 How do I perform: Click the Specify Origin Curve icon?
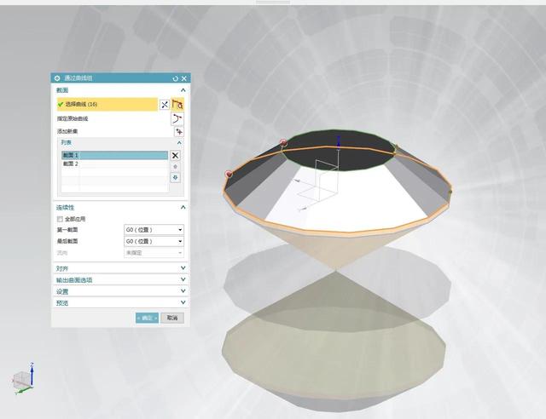coord(177,118)
